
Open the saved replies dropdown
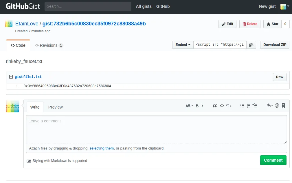pyautogui.click(x=270, y=106)
